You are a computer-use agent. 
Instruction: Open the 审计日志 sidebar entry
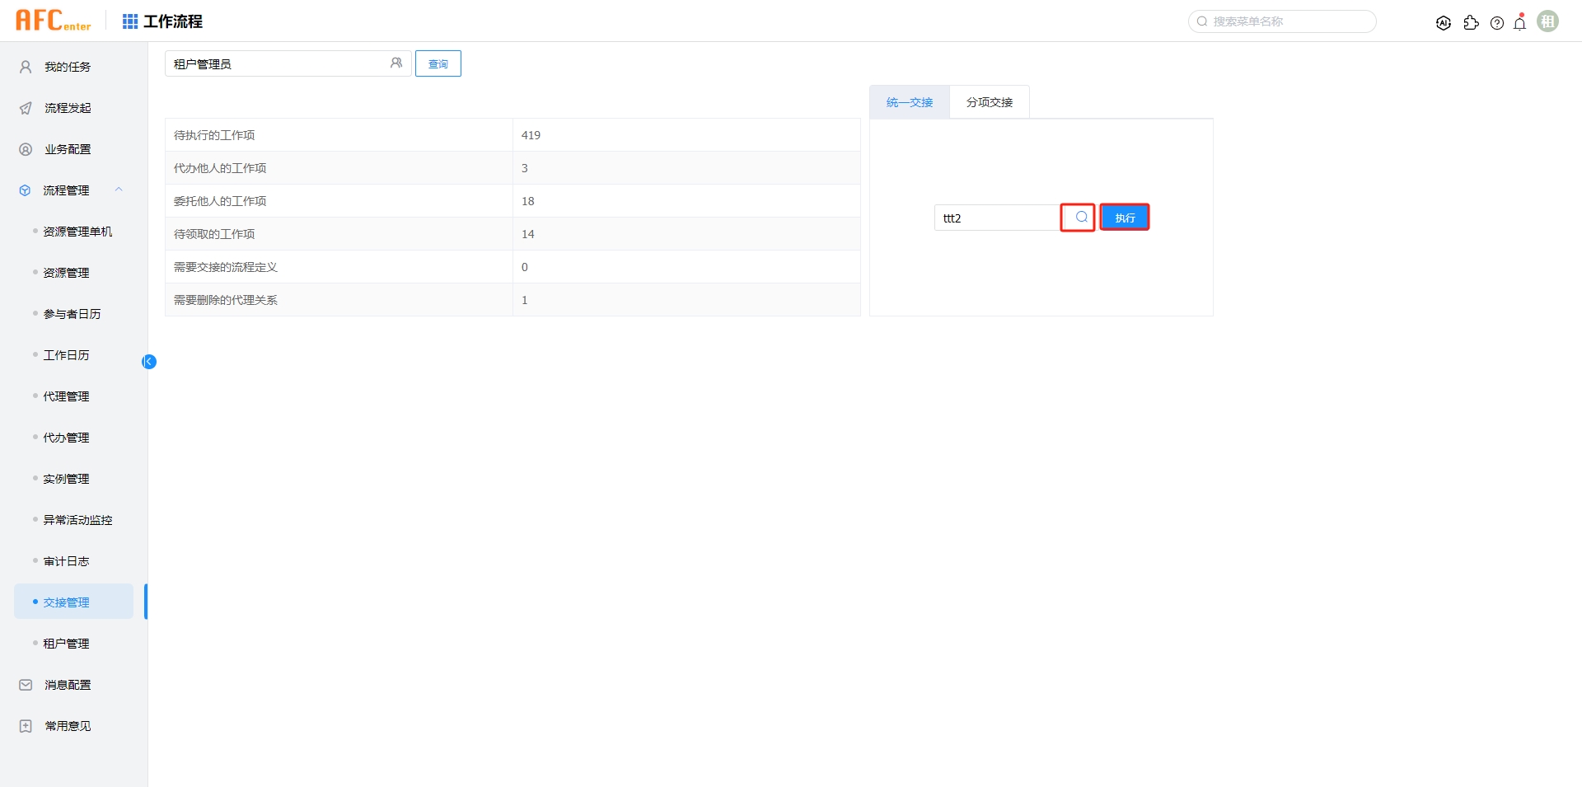66,560
